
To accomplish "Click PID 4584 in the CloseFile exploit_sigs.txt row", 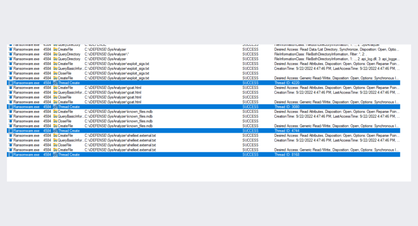I will (x=47, y=73).
